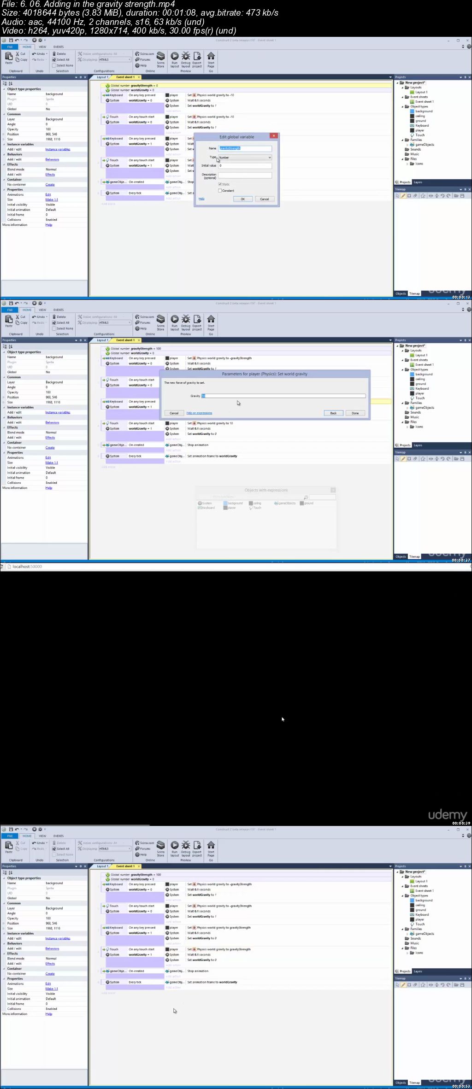
Task: Collapse Event sheets folder in second frame tree
Action: pyautogui.click(x=402, y=360)
